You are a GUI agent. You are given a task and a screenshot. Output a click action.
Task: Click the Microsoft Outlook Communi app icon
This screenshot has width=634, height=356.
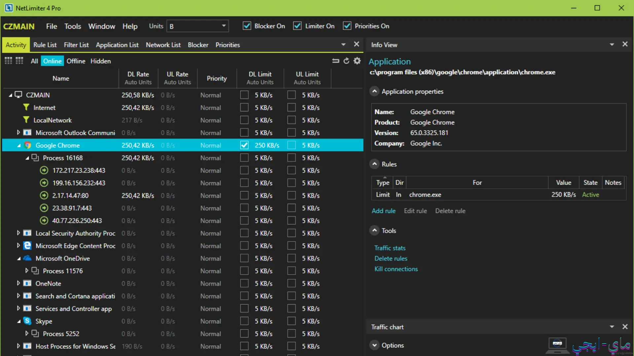(27, 133)
